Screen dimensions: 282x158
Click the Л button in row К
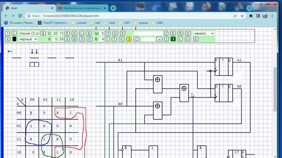[x=82, y=39]
